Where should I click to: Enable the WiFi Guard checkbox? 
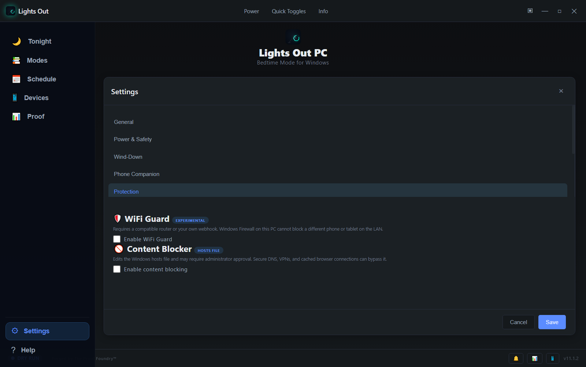pyautogui.click(x=117, y=239)
